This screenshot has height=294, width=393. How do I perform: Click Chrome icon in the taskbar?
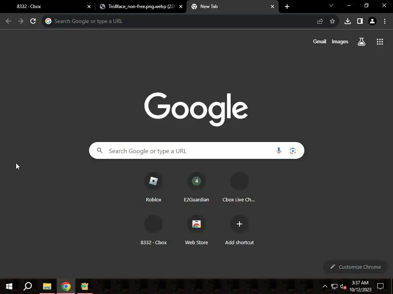pyautogui.click(x=66, y=286)
